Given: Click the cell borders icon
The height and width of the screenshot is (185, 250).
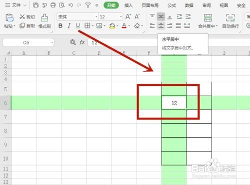Looking at the screenshot, I should pos(87,25).
